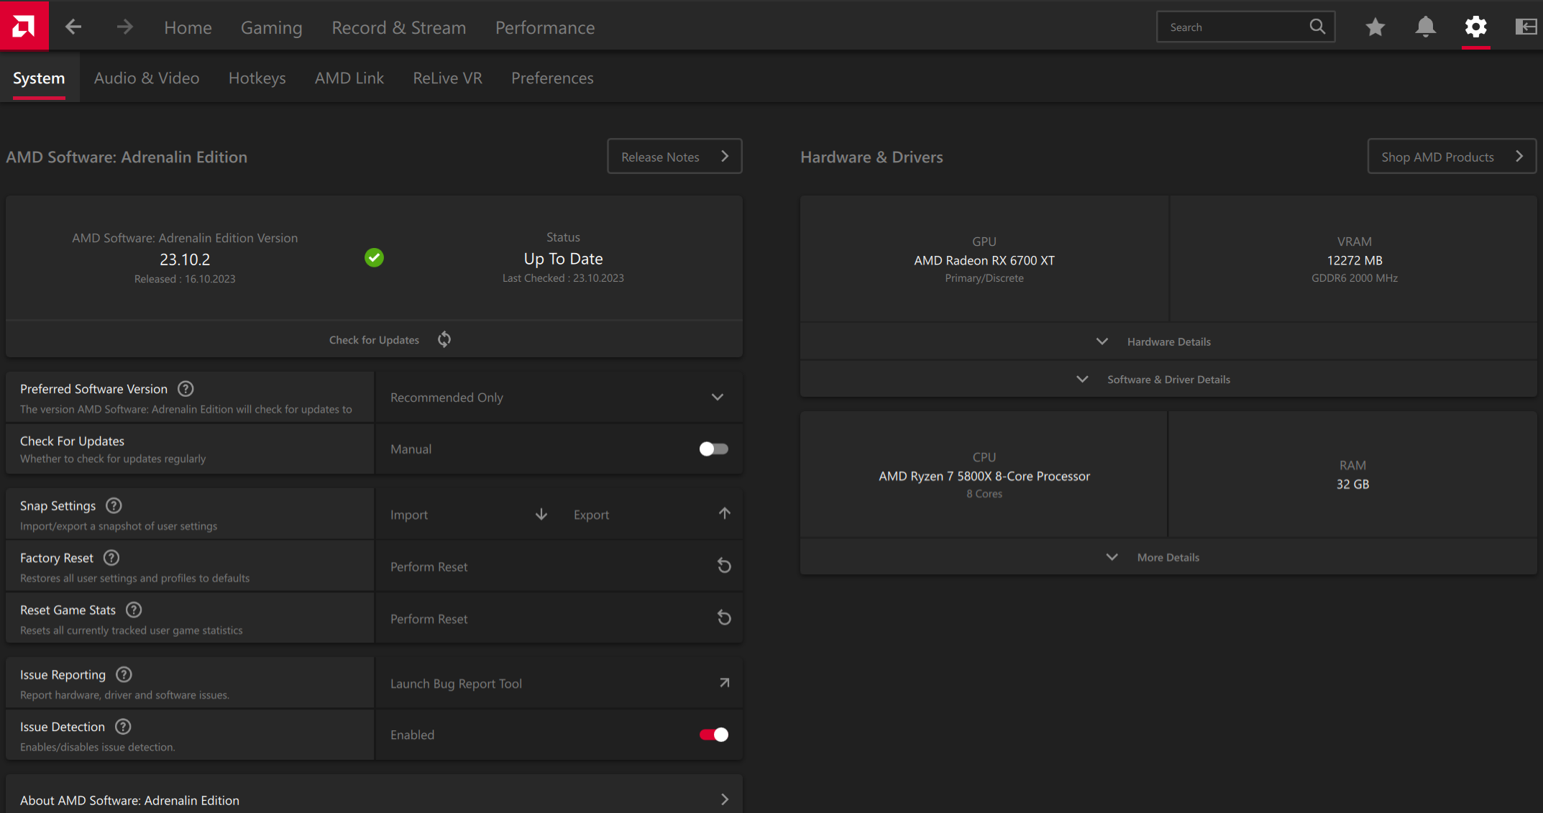Disable the Issue Detection toggle
The width and height of the screenshot is (1543, 813).
713,735
